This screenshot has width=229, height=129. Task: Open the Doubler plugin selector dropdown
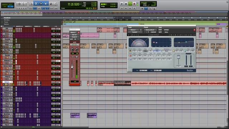[x=135, y=32]
